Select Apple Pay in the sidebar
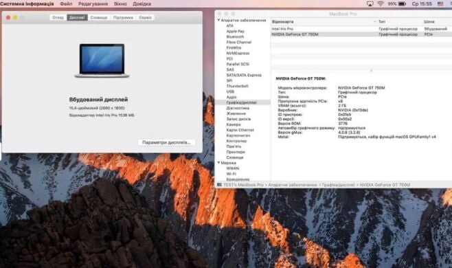Image resolution: width=452 pixels, height=268 pixels. click(x=235, y=31)
